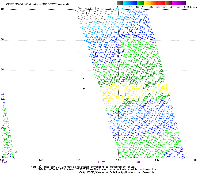Click the latitude label '22' on the left axis
This screenshot has height=174, width=198.
pyautogui.click(x=2, y=128)
